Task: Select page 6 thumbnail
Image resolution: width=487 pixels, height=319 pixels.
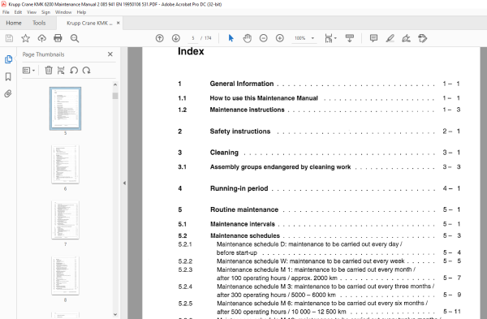Action: point(65,164)
